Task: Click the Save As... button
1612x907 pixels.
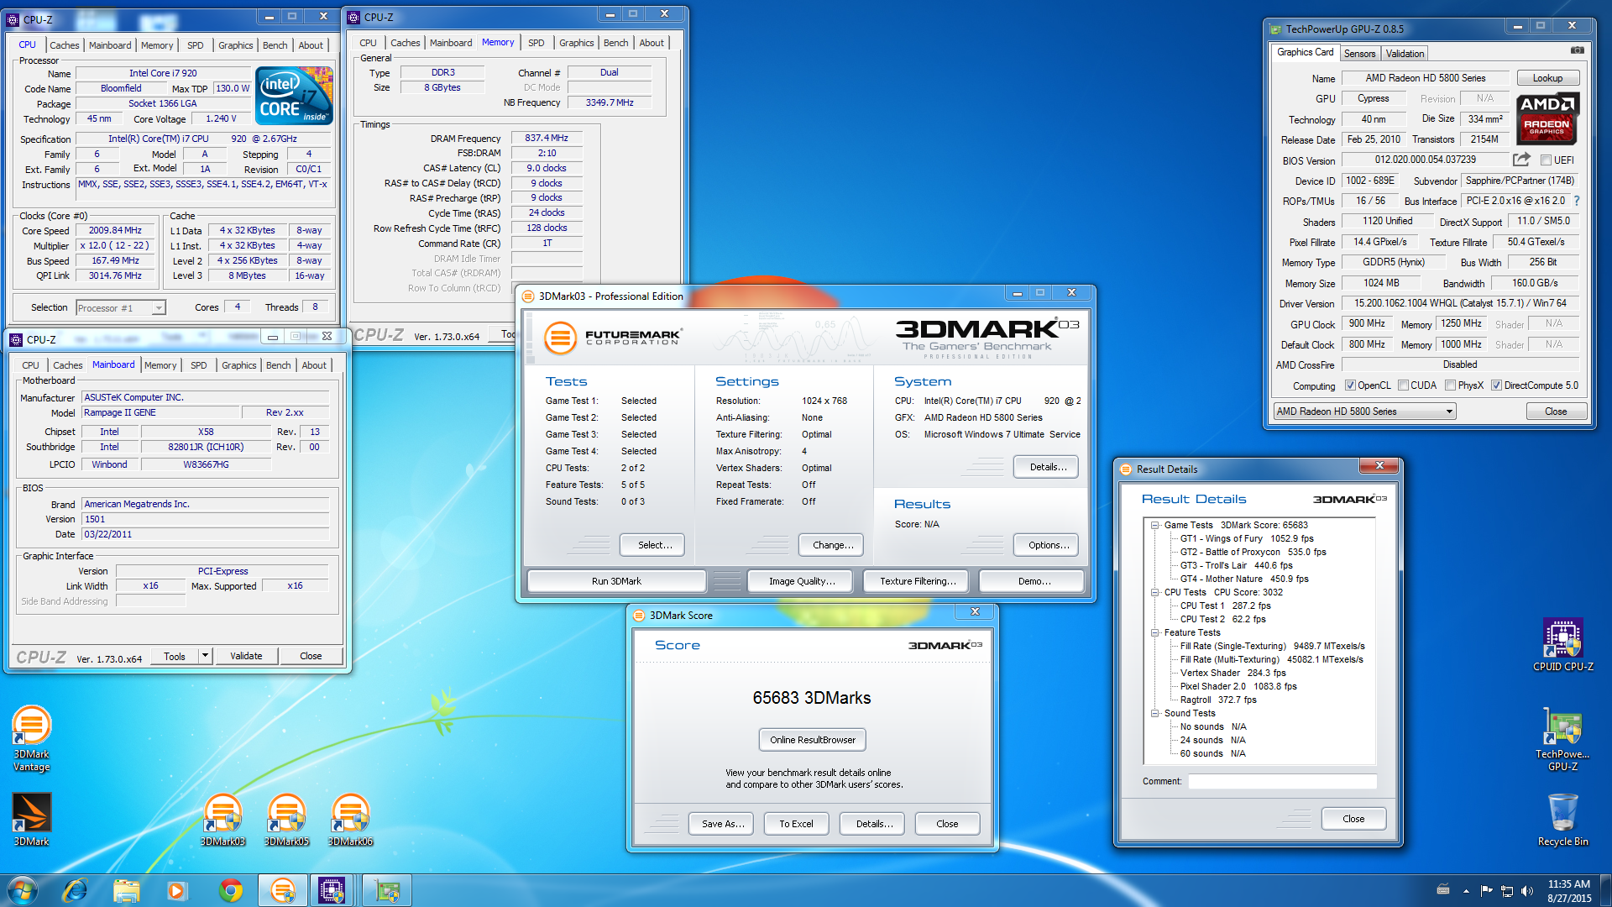Action: click(723, 824)
